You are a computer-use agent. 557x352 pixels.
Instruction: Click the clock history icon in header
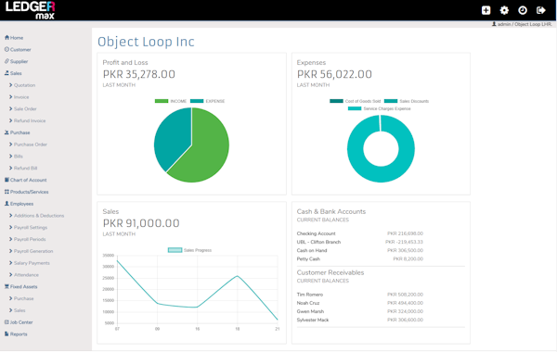522,10
